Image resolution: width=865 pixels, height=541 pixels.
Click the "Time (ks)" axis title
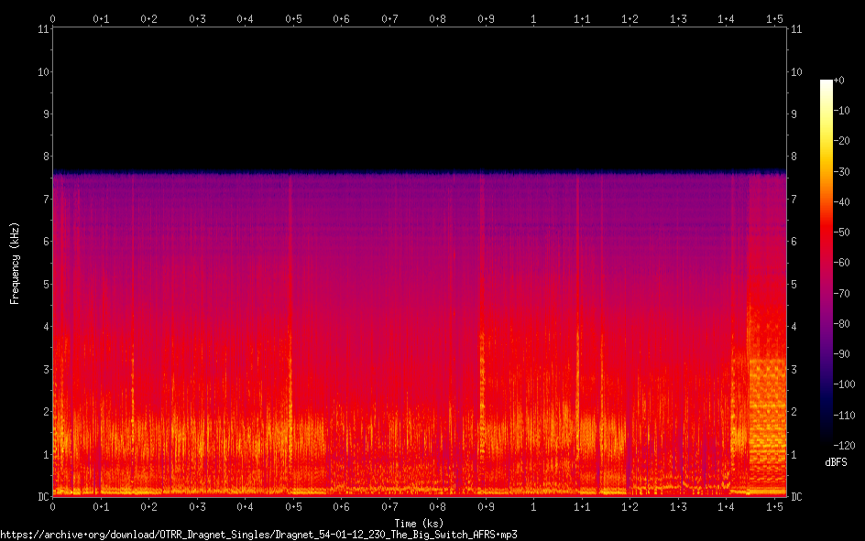click(421, 524)
